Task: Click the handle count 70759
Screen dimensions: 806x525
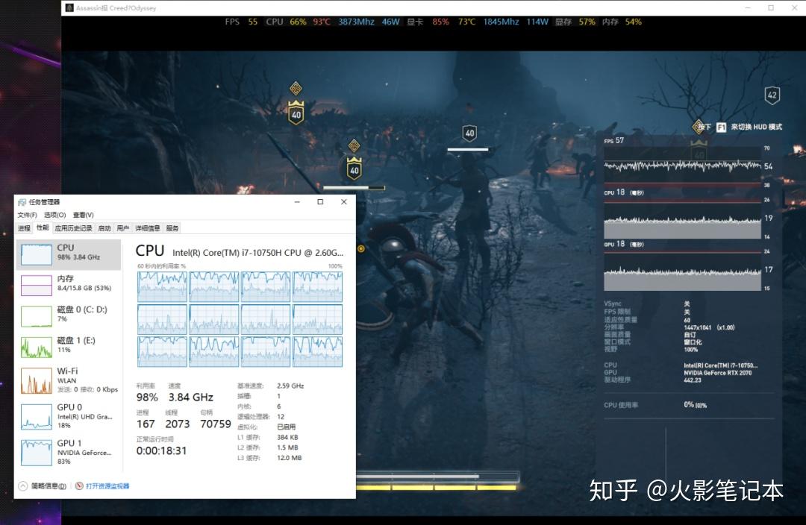Action: pyautogui.click(x=216, y=424)
